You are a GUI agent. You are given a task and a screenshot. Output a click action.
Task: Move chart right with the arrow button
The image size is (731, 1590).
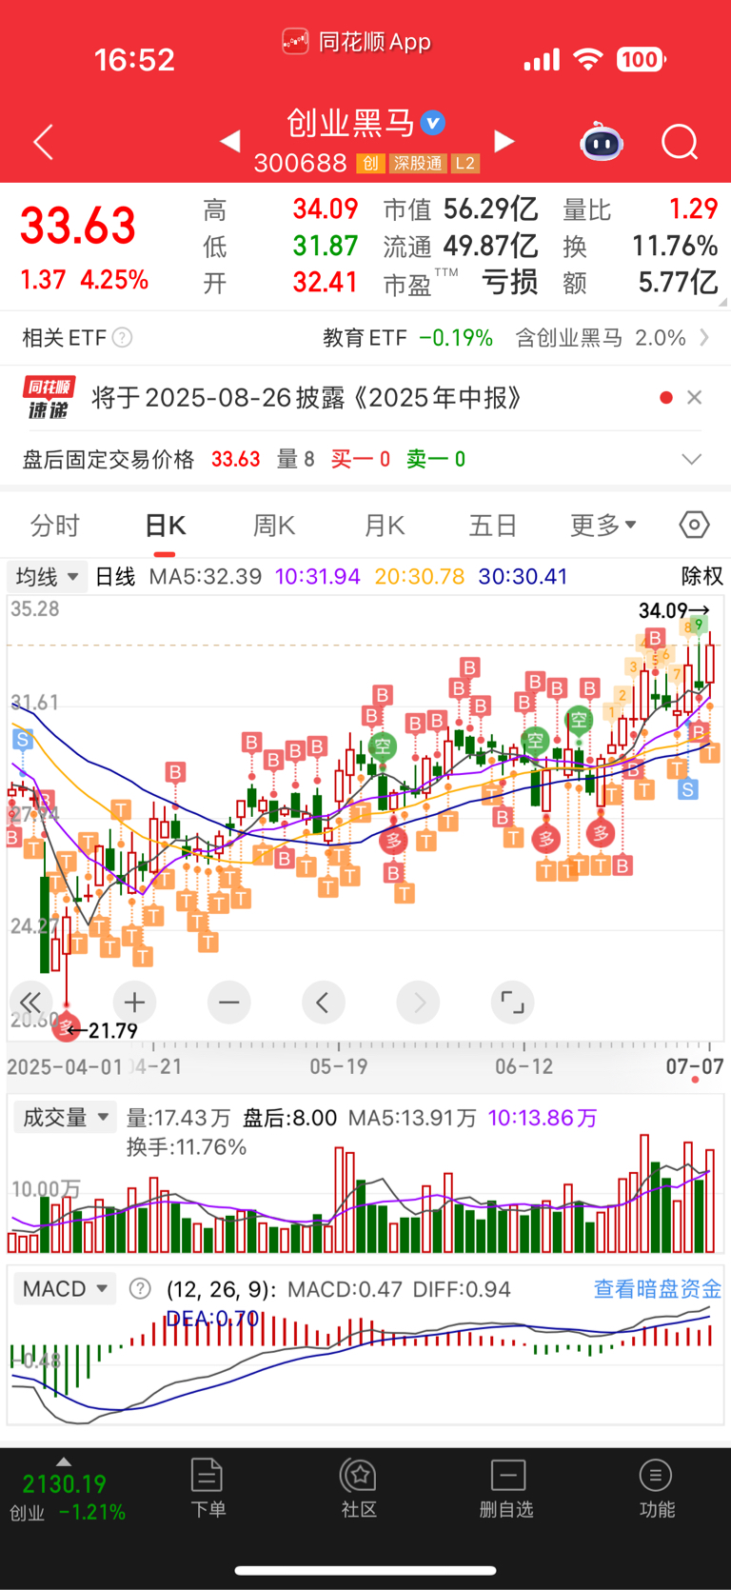pyautogui.click(x=419, y=1003)
